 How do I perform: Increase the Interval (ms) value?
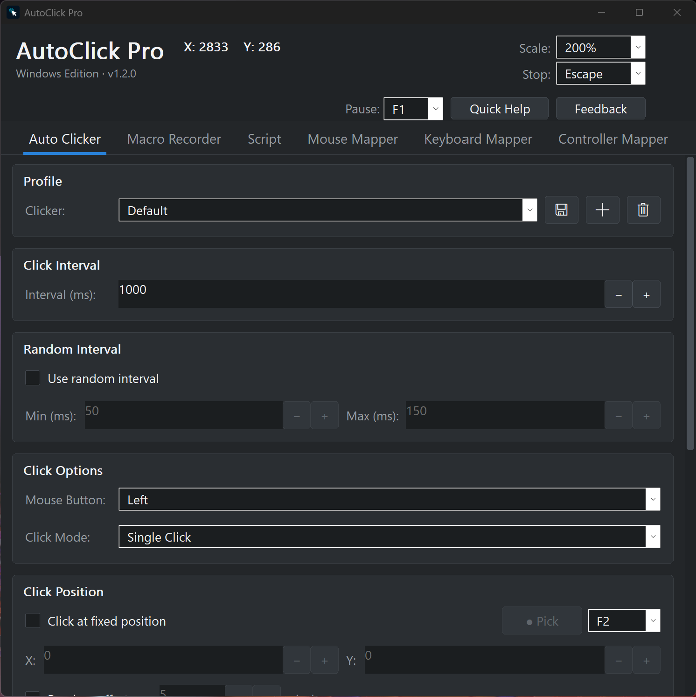pos(647,294)
